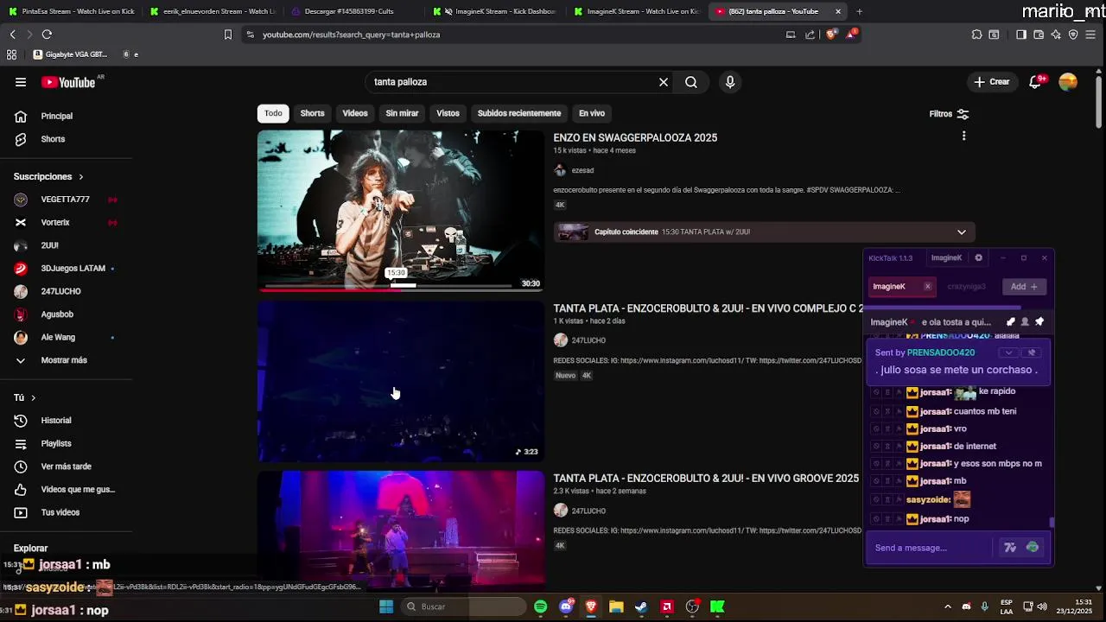Focus the Windows taskbar Buscar box

[x=462, y=606]
